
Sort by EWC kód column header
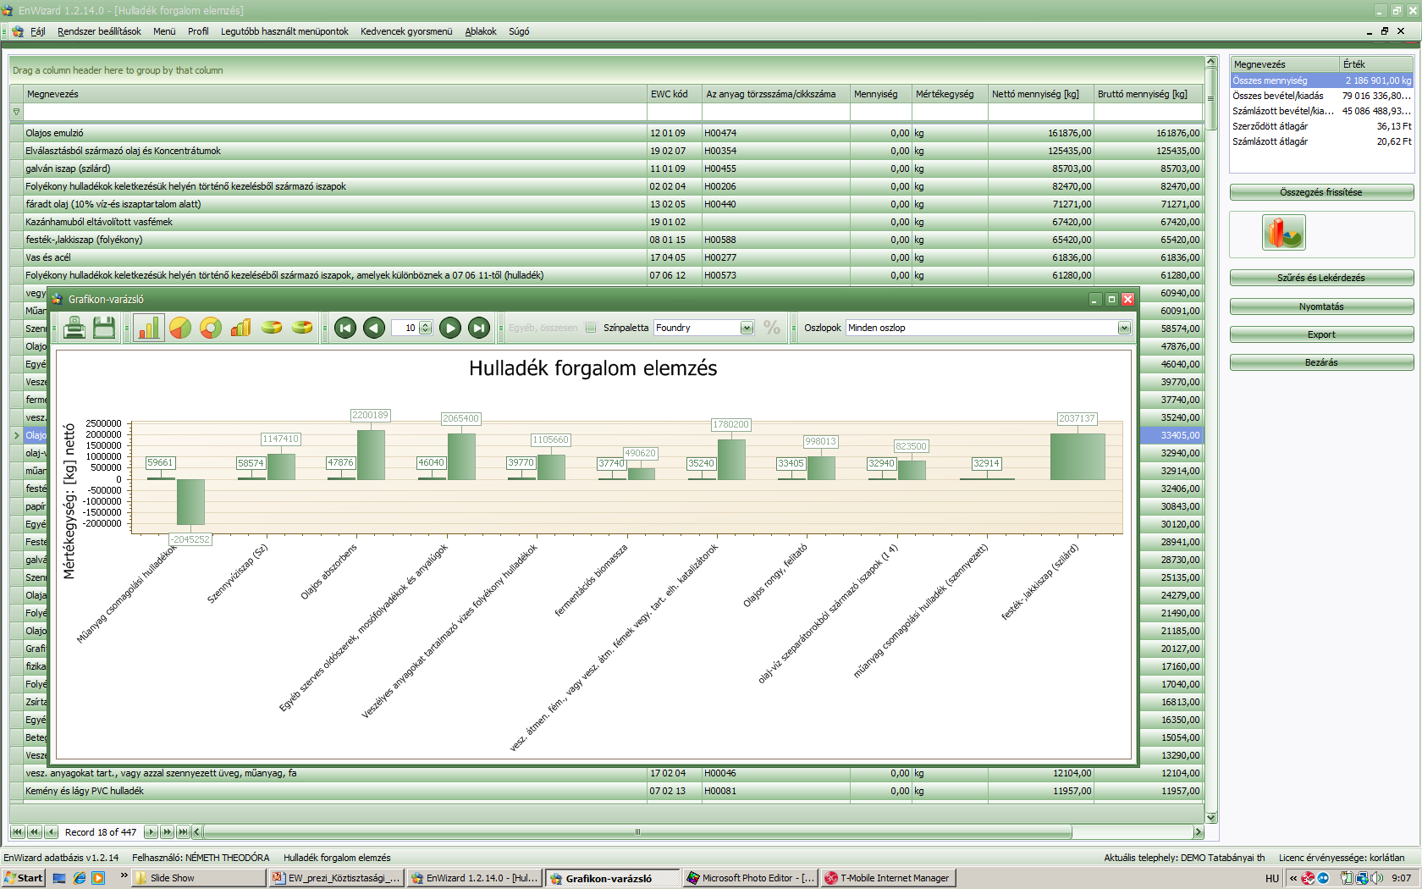[x=675, y=94]
